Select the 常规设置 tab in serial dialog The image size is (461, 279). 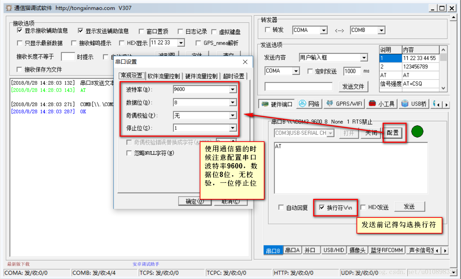tap(132, 76)
